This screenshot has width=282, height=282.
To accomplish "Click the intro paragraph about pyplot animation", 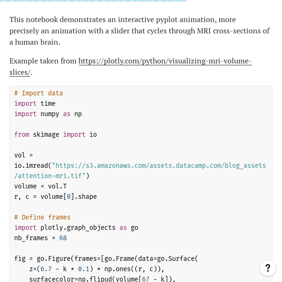I will point(140,31).
